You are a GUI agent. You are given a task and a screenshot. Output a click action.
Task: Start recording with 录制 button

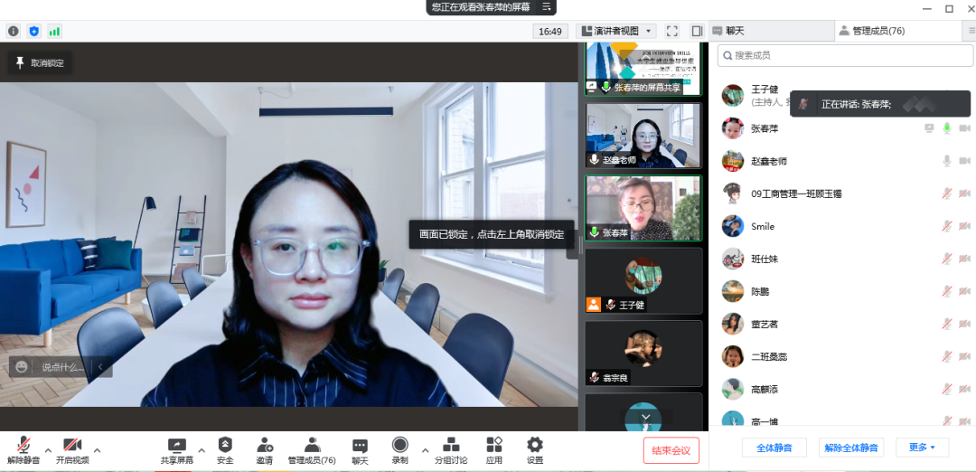pyautogui.click(x=399, y=451)
